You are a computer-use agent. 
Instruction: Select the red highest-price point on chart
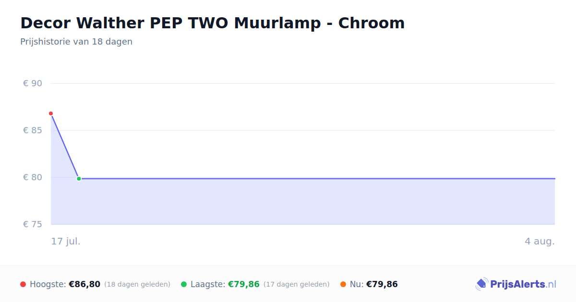(51, 114)
